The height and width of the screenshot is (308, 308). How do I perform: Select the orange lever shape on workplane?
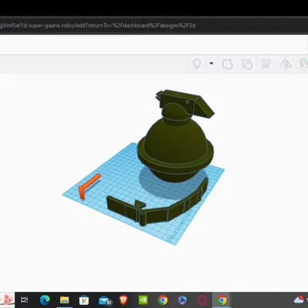(89, 186)
